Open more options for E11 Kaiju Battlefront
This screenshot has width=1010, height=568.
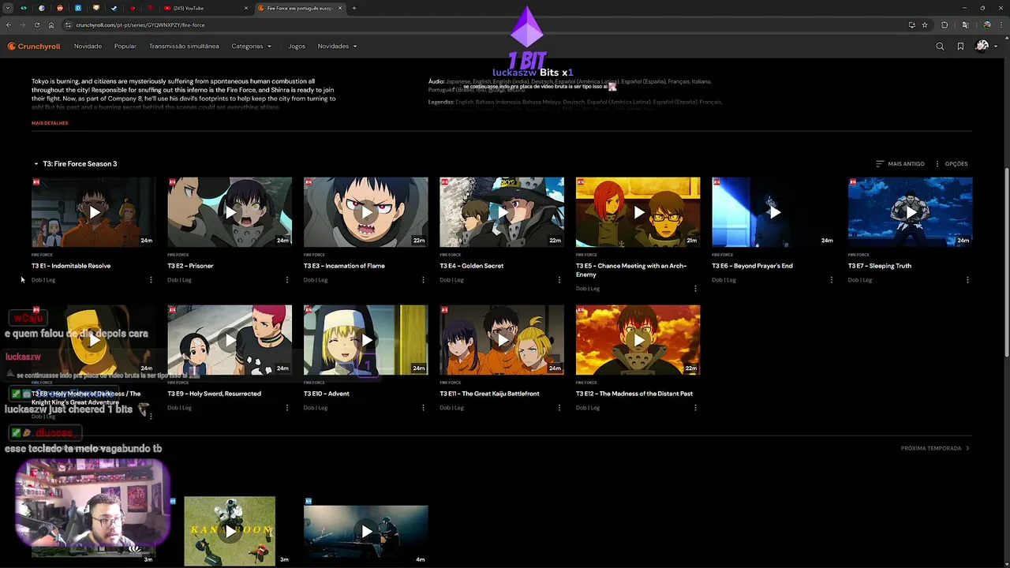pos(559,408)
